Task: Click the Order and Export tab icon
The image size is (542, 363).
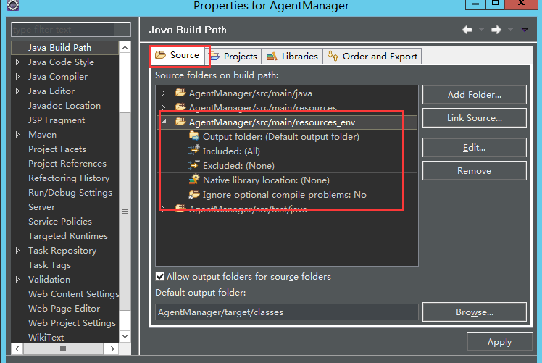Action: pyautogui.click(x=333, y=55)
